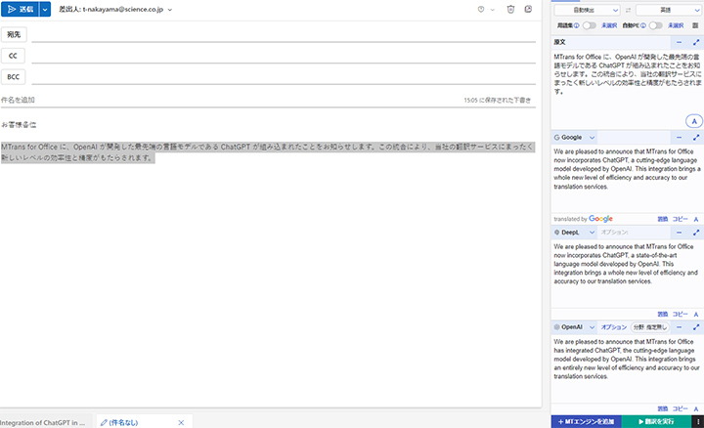This screenshot has width=704, height=428.
Task: Click '+ MTエンジンを追加' button
Action: (x=586, y=422)
